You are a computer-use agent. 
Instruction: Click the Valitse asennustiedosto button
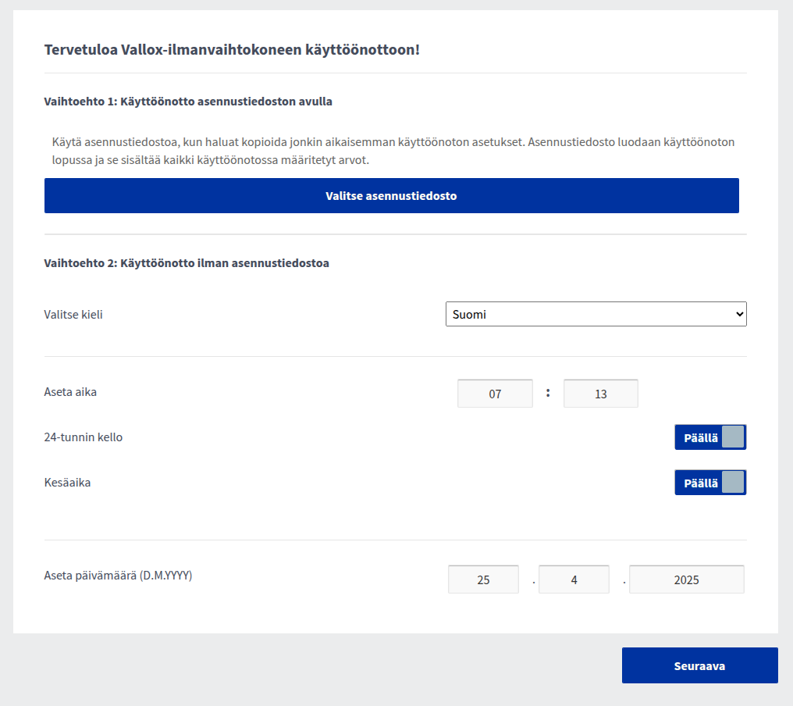point(391,196)
